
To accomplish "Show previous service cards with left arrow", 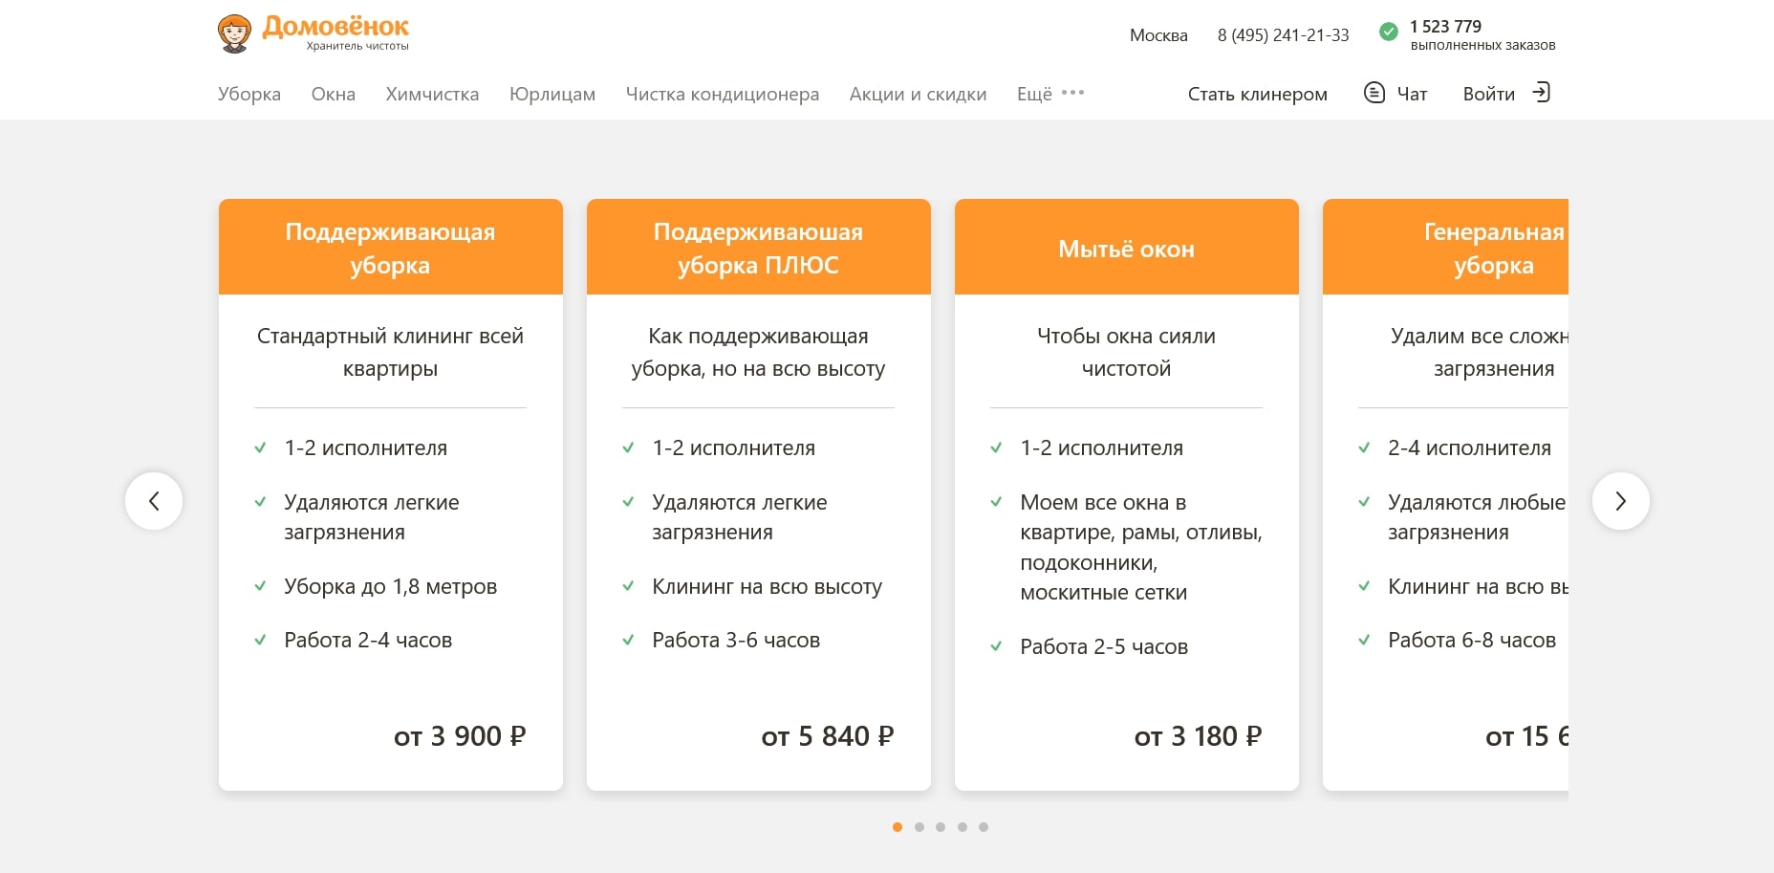I will pos(154,501).
